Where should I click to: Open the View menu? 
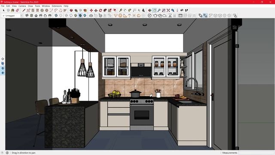pos(14,6)
